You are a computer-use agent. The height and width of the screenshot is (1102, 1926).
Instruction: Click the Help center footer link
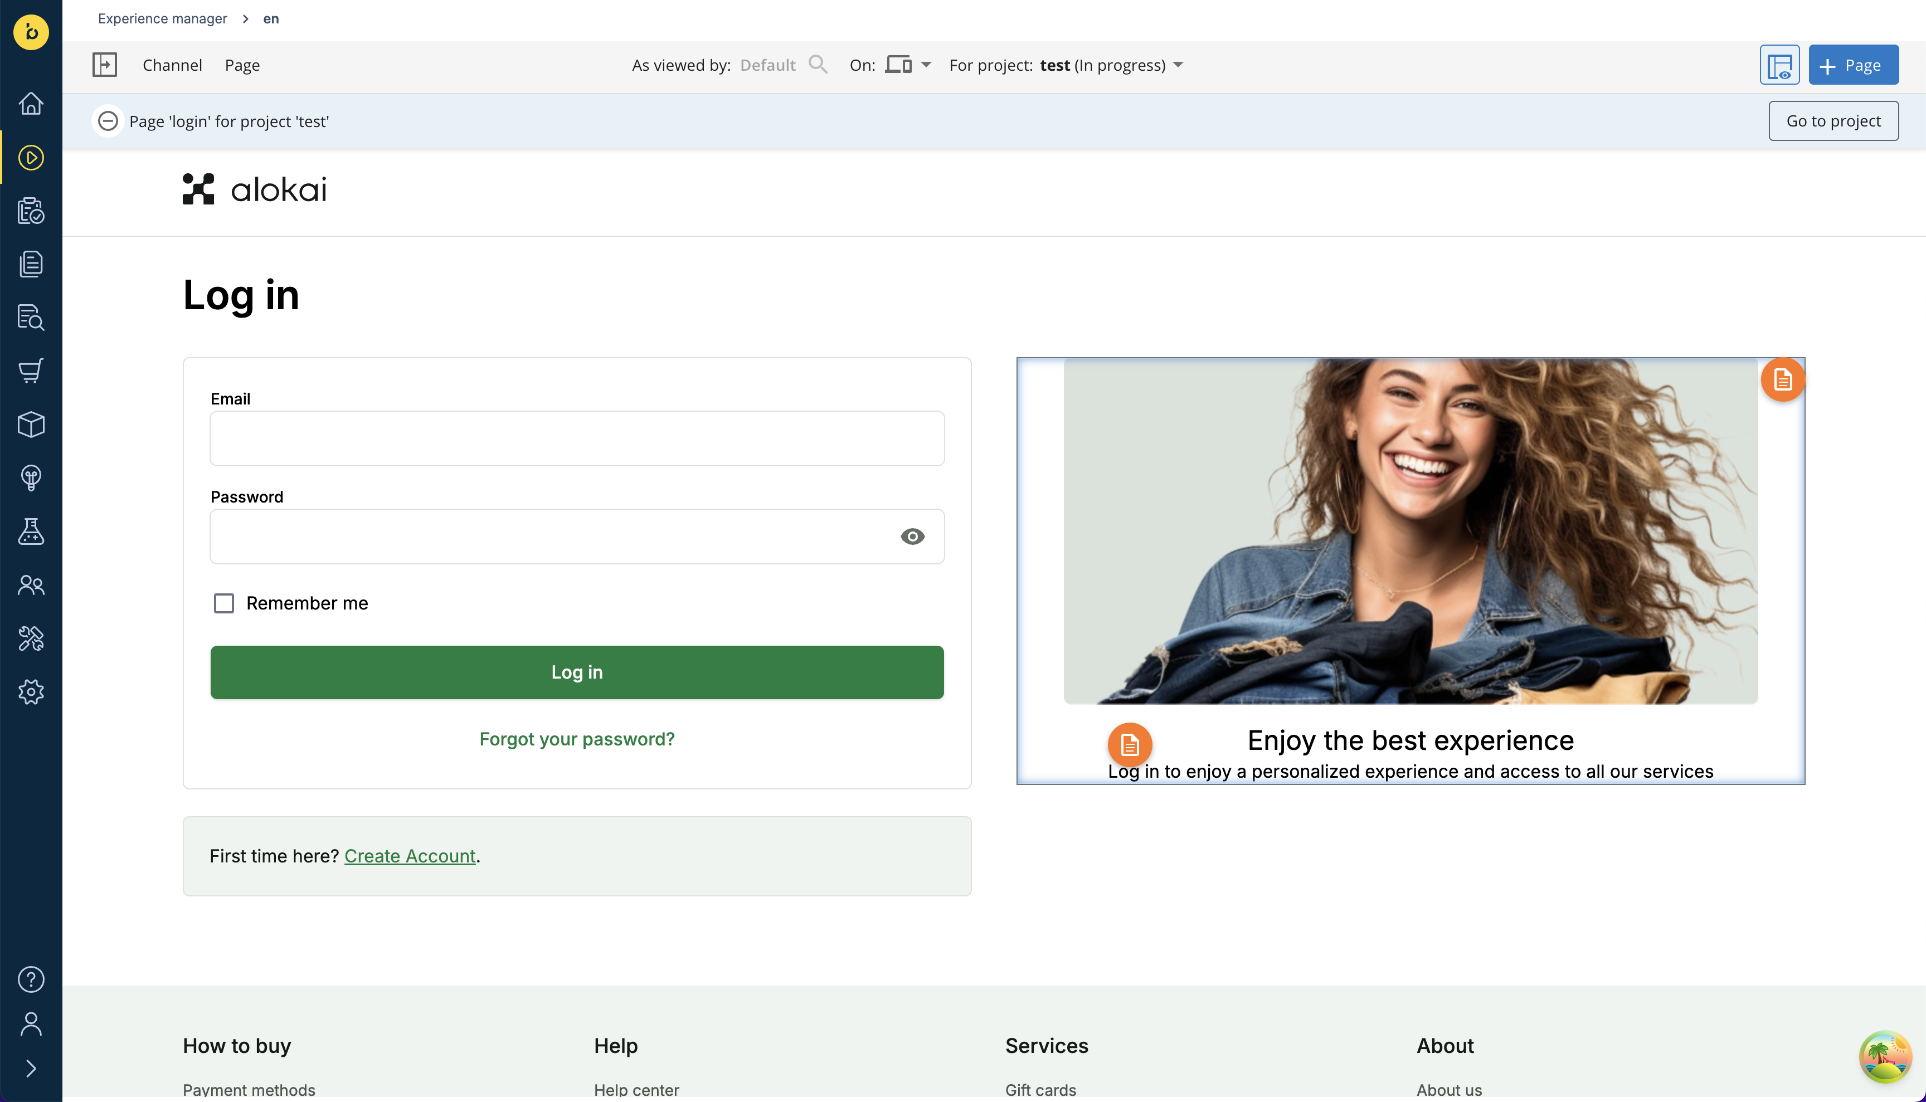636,1090
